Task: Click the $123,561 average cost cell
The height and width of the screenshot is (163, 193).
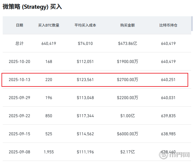Action: [x=85, y=80]
